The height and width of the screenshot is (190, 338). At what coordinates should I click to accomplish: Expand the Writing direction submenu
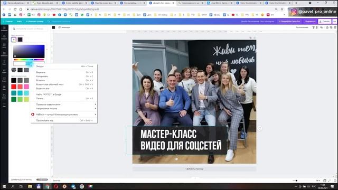coord(64,109)
